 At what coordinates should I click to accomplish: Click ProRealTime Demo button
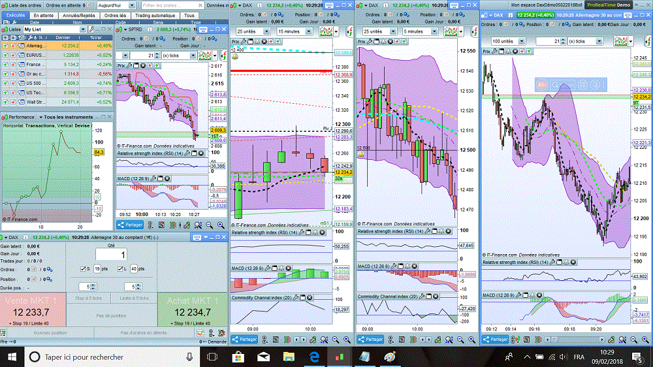(x=609, y=5)
